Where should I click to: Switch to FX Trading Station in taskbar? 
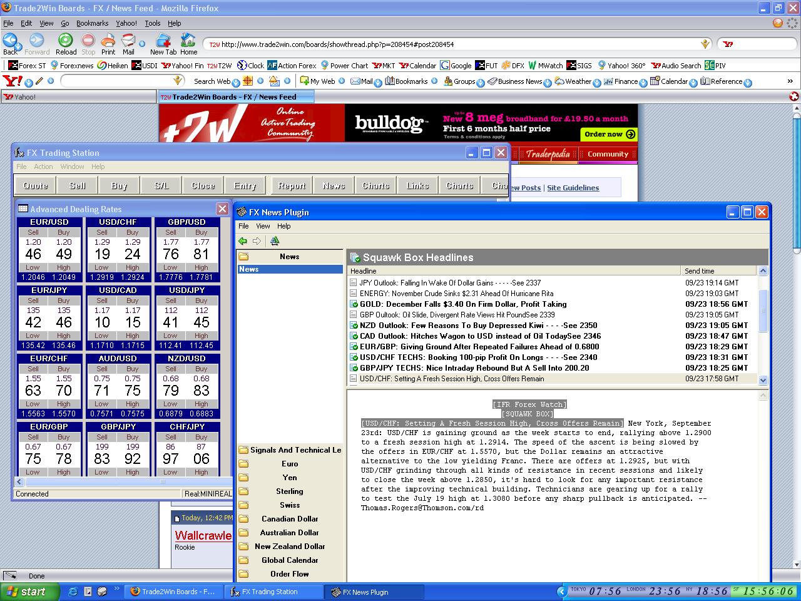click(x=274, y=592)
